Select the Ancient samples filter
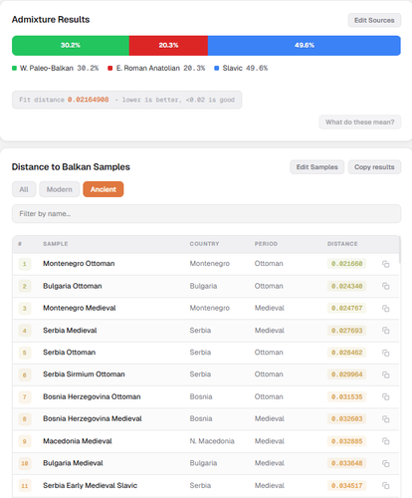412x498 pixels. point(103,189)
